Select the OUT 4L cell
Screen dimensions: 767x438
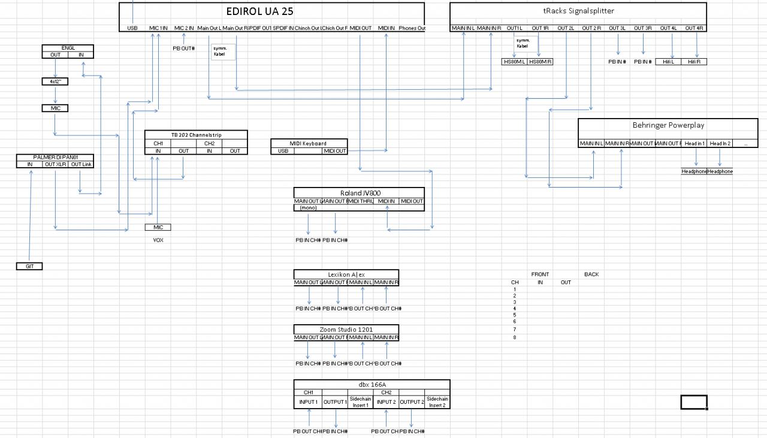(x=669, y=28)
